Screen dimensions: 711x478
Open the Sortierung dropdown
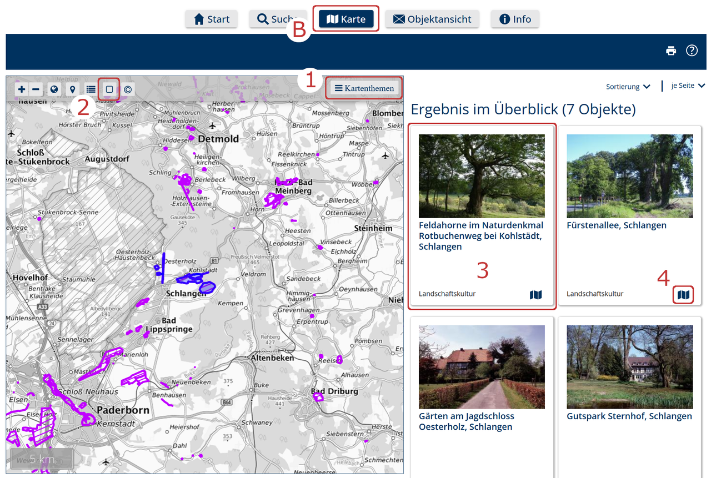pyautogui.click(x=628, y=87)
